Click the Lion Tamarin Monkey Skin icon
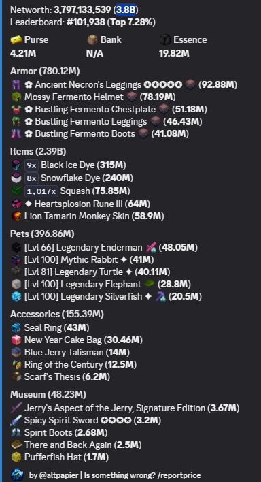261x482 pixels. (16, 216)
